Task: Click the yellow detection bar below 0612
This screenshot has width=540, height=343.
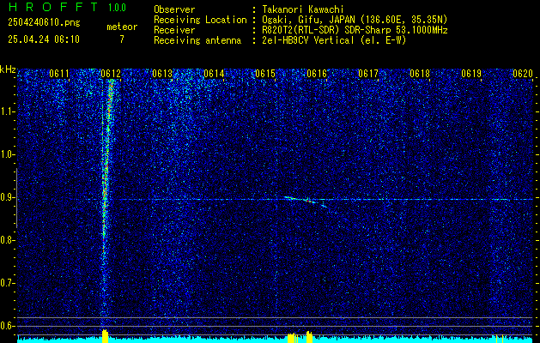Action: click(106, 336)
